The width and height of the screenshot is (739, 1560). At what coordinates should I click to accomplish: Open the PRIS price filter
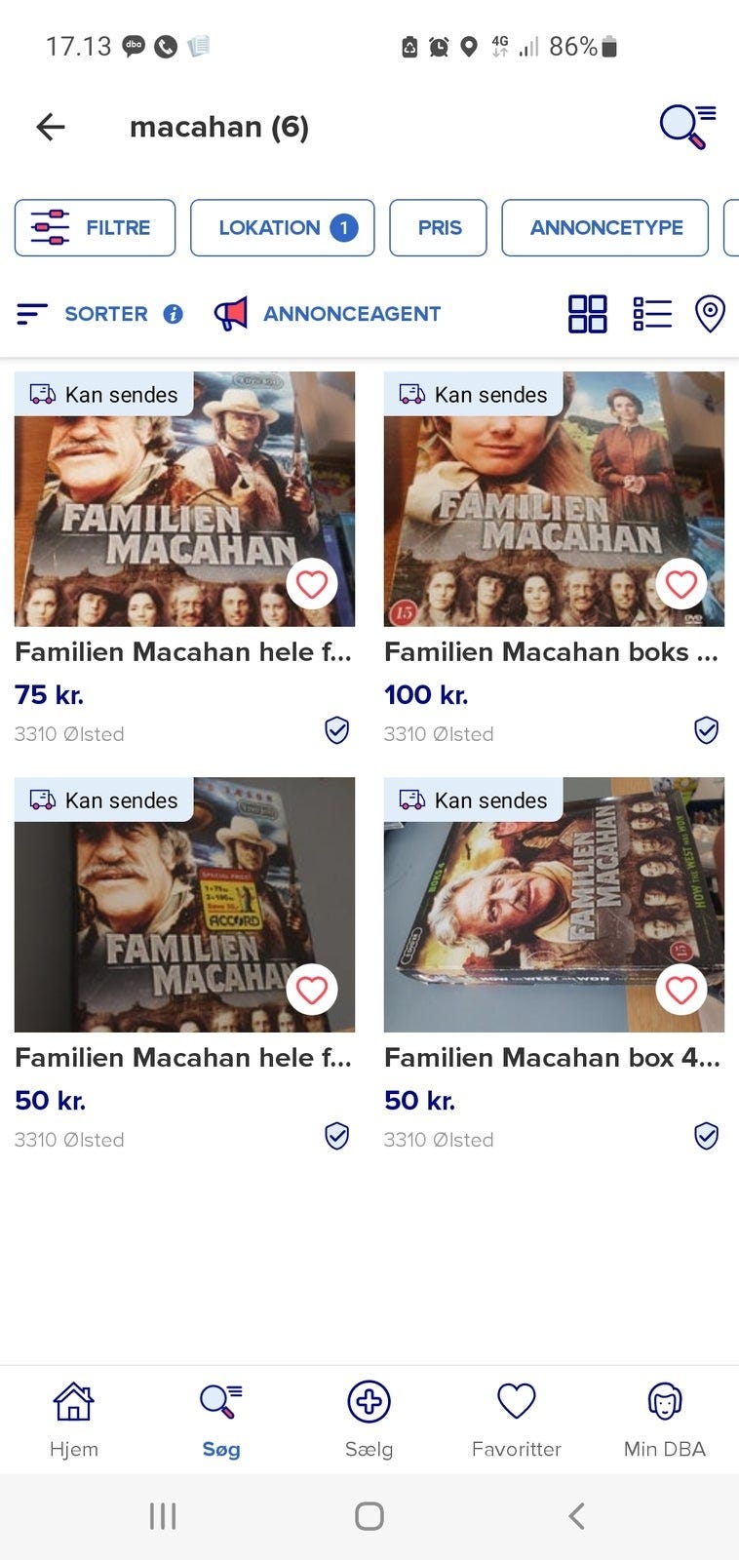click(438, 228)
